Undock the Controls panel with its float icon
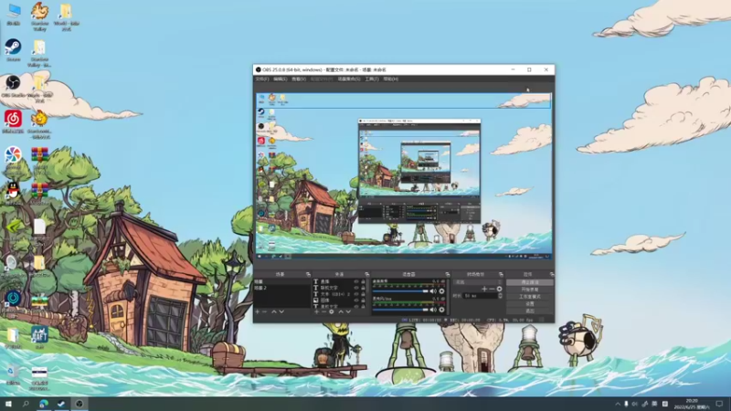 [x=552, y=275]
